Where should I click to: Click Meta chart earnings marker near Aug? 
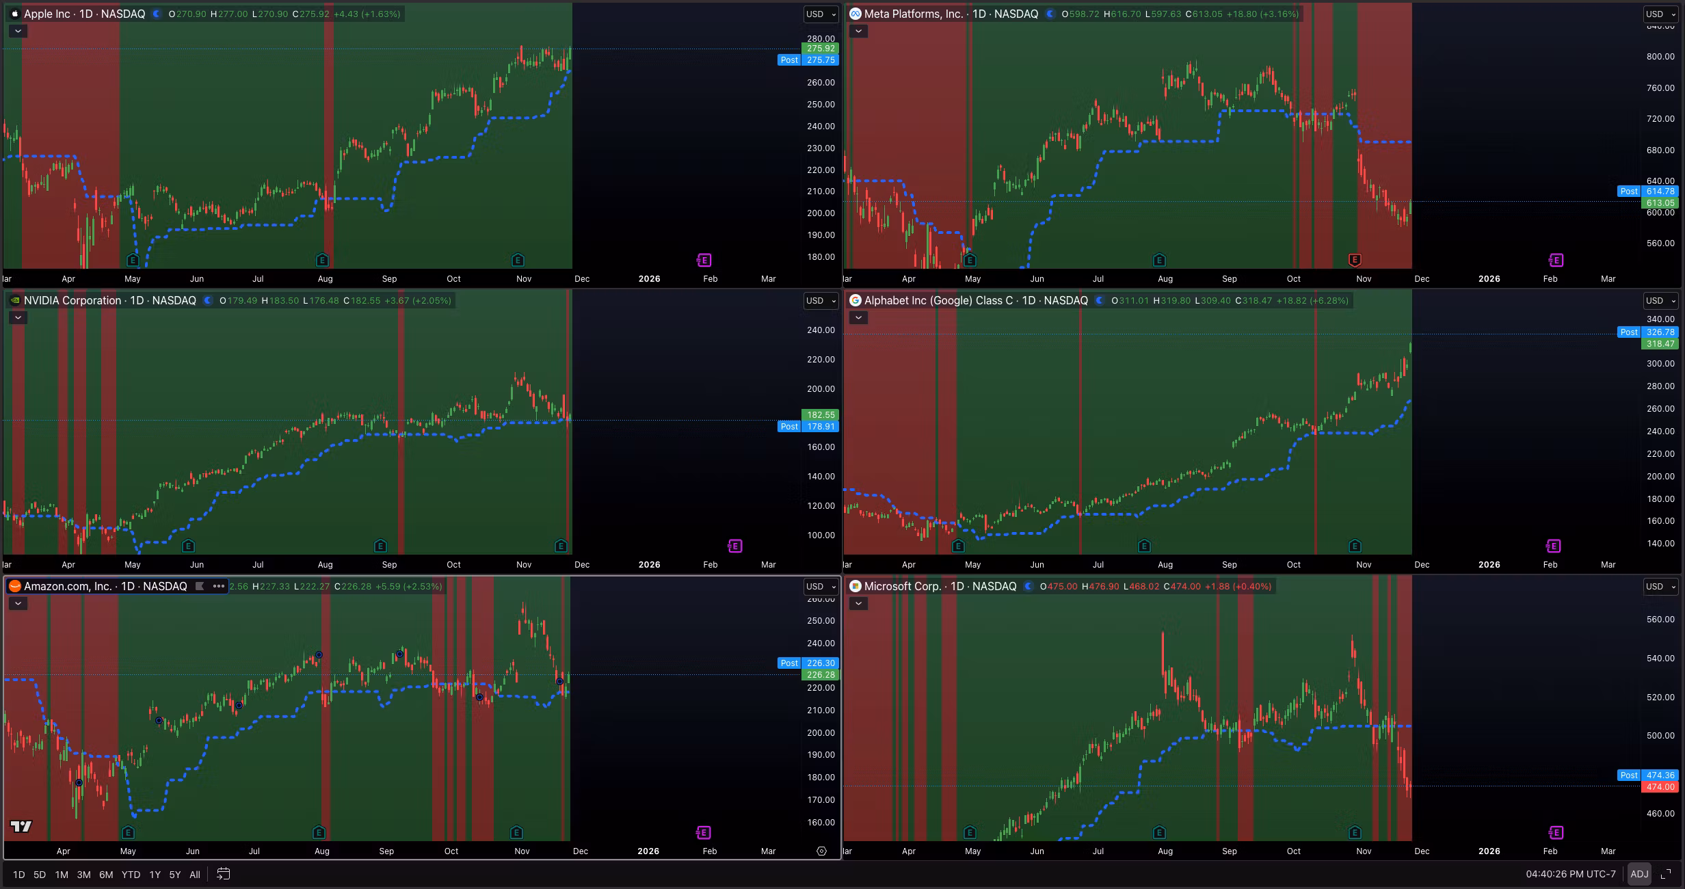(x=1159, y=260)
